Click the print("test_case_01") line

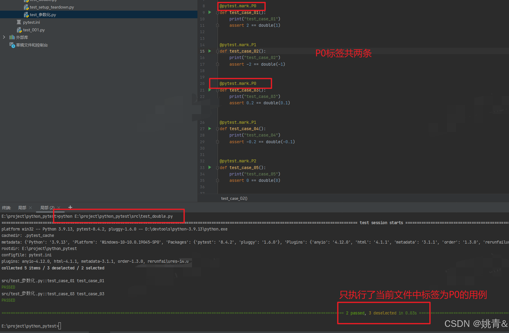255,19
